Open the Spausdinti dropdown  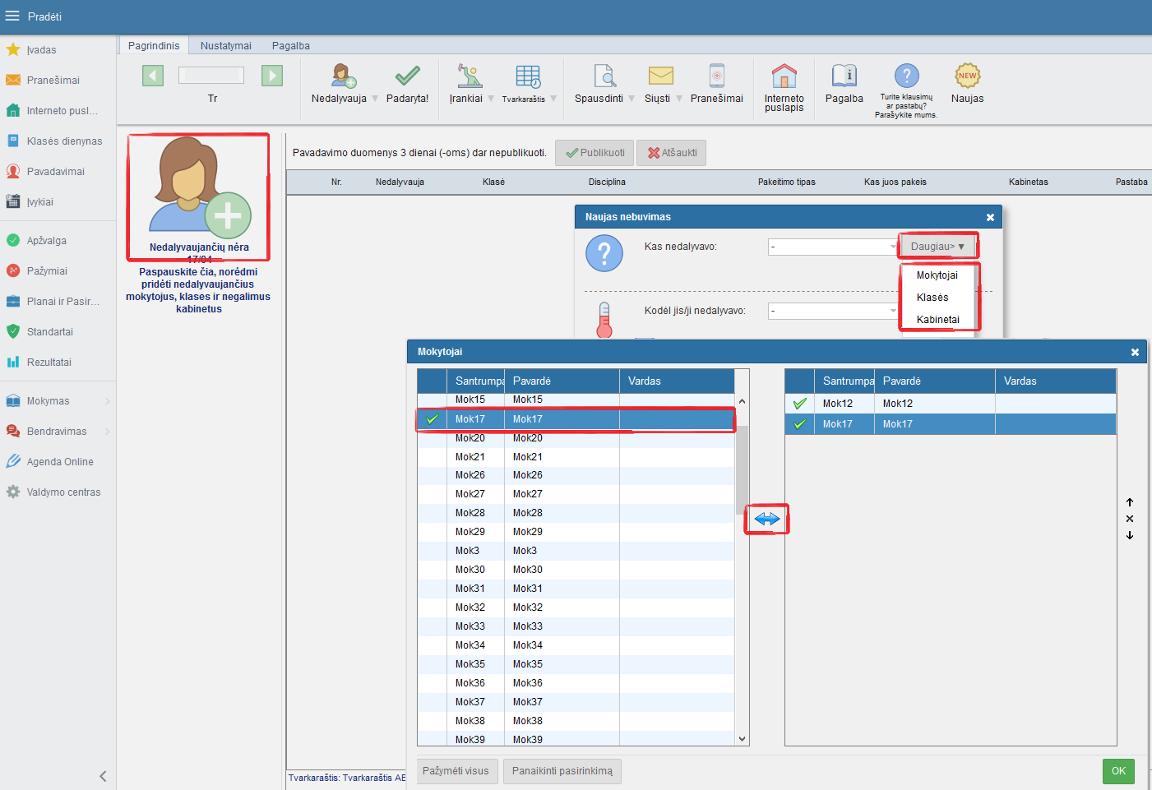coord(632,99)
